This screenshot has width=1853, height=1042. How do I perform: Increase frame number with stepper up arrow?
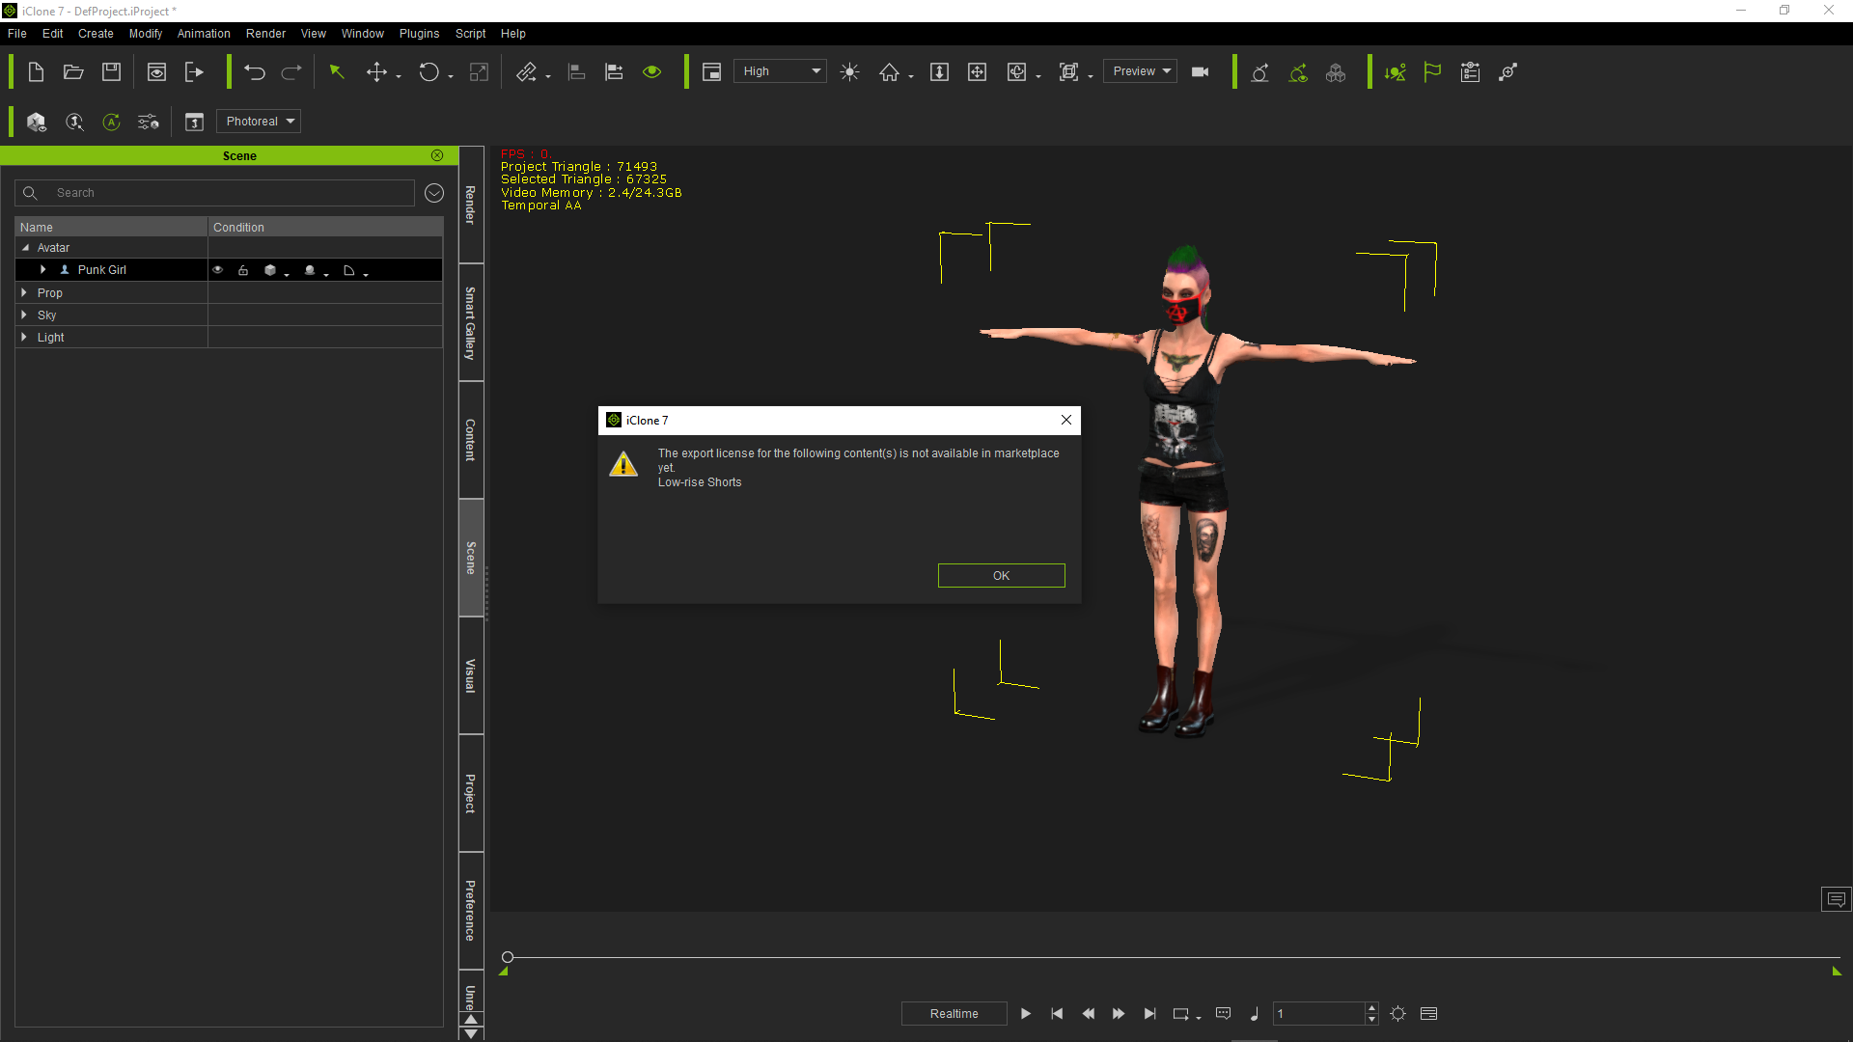tap(1371, 1008)
